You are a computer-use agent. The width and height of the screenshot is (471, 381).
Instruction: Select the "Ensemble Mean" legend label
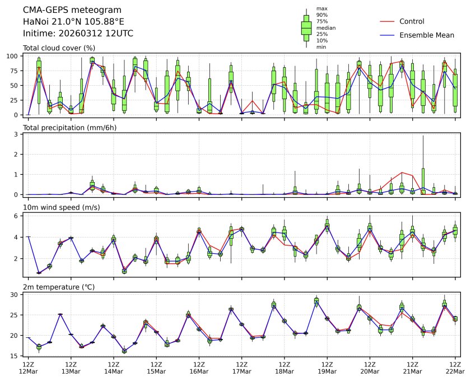pos(426,35)
